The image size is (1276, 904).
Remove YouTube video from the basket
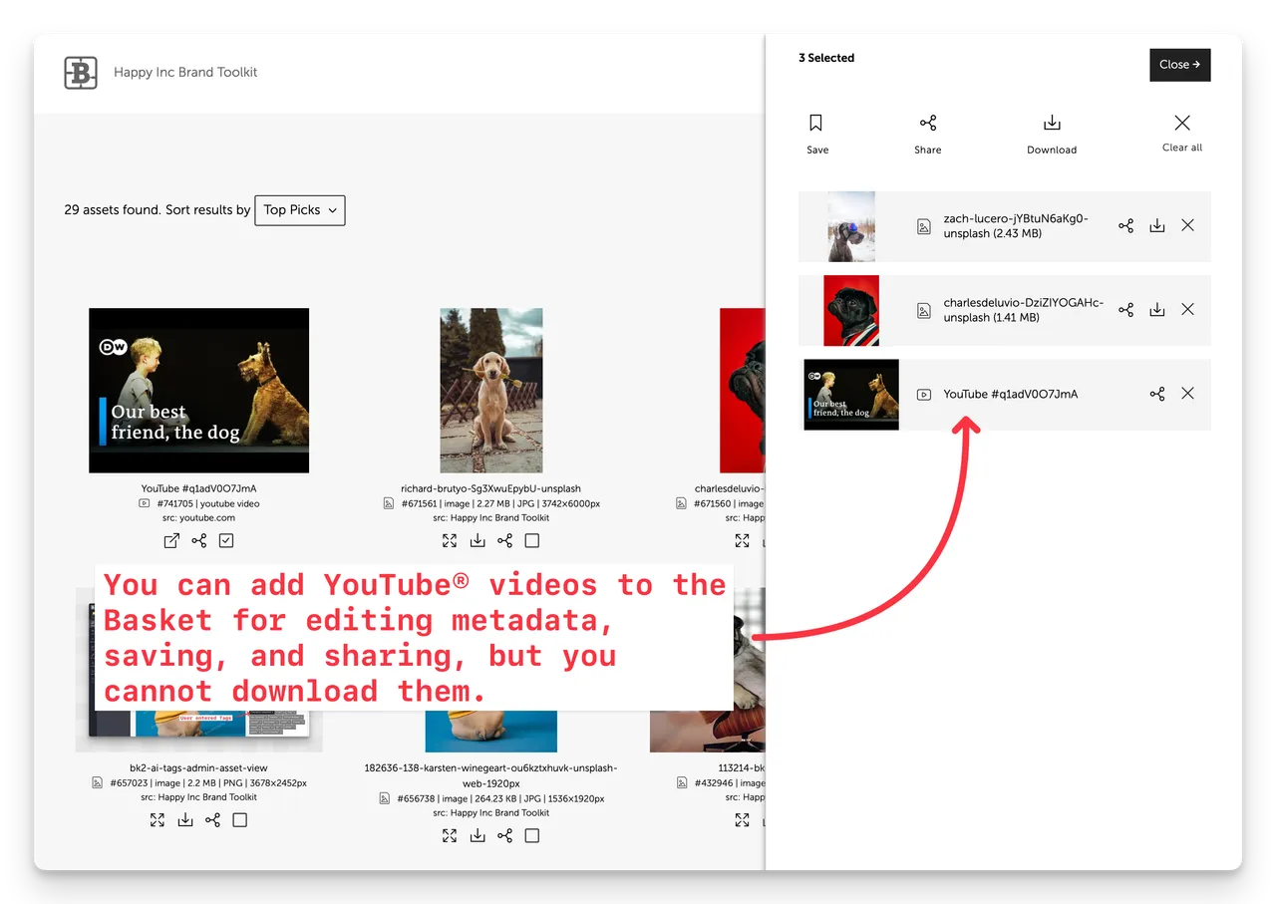[x=1187, y=394]
